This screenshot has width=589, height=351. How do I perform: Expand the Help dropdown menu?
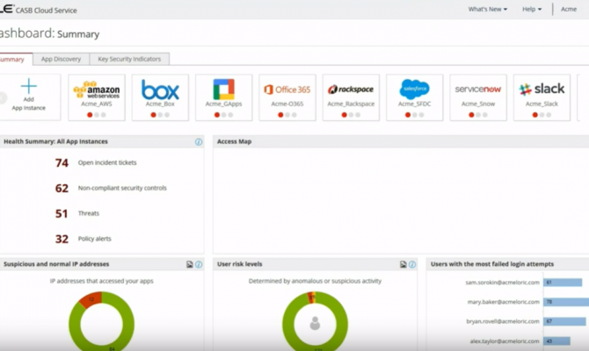pyautogui.click(x=532, y=10)
